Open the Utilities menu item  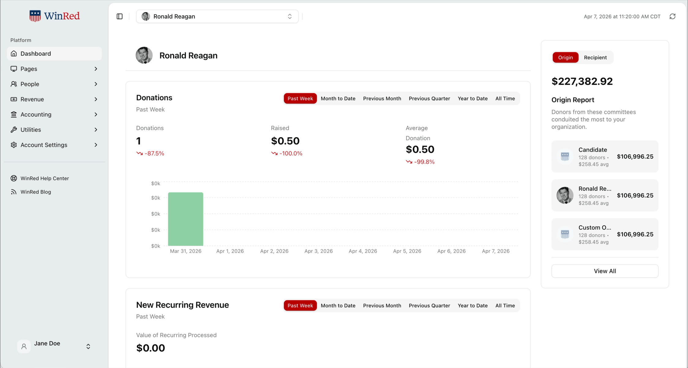coord(54,130)
